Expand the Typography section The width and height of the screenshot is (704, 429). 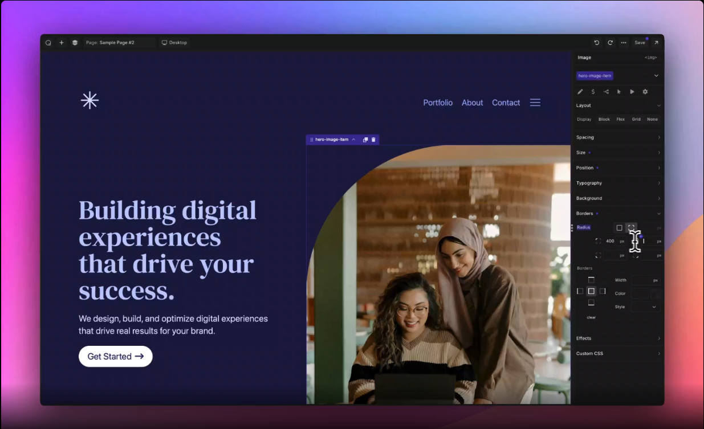coord(618,183)
